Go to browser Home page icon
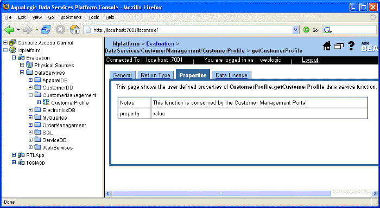380x208 pixels. coord(75,30)
